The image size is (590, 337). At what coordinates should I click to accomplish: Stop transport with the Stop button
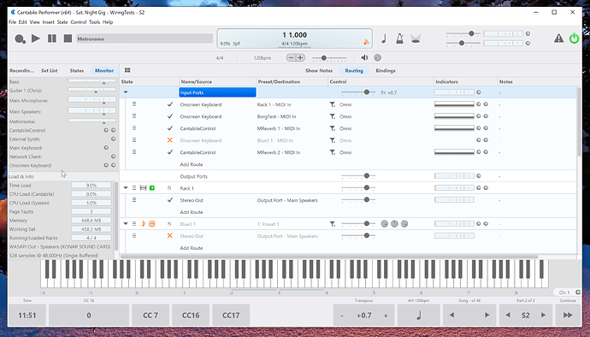[68, 38]
